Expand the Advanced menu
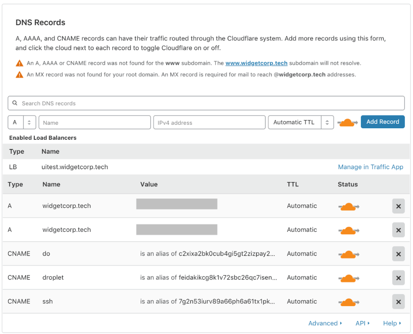Image resolution: width=413 pixels, height=334 pixels. (325, 323)
